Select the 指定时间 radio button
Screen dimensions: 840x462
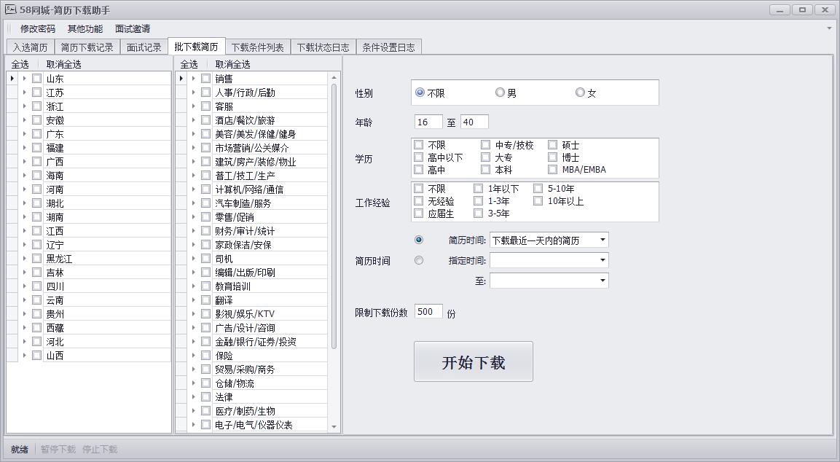418,260
